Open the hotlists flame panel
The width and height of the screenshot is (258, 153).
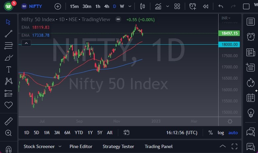[251, 82]
